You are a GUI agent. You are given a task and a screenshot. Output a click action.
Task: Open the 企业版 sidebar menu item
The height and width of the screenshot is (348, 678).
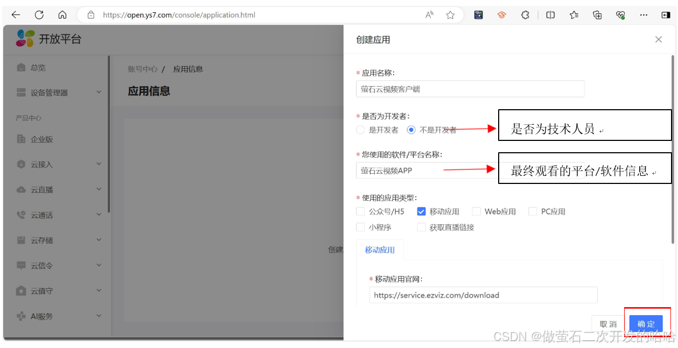[x=55, y=139]
